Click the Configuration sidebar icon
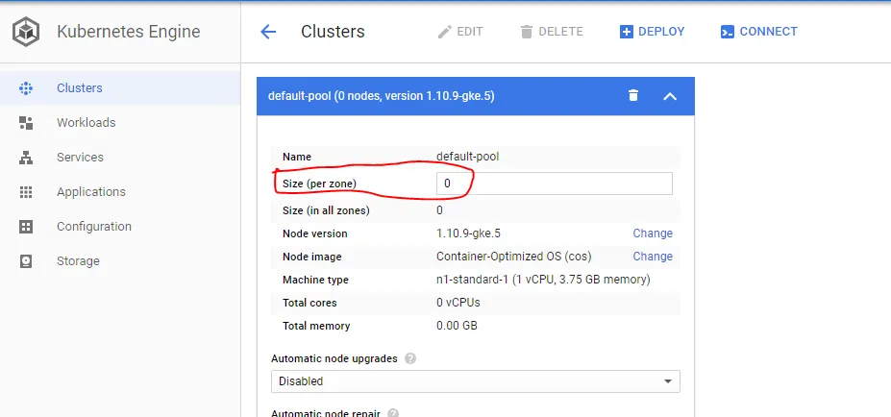The image size is (891, 417). point(26,227)
